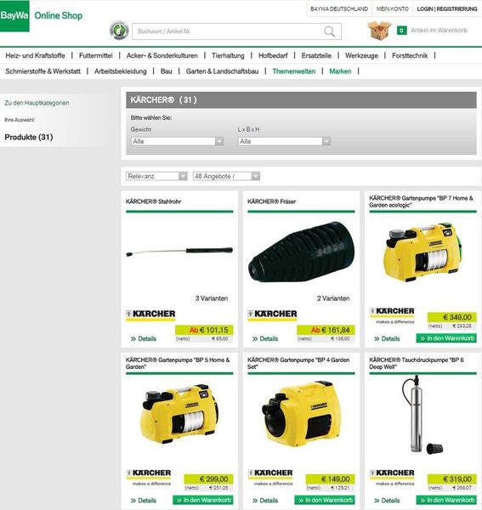Open MEIN KONTO
The height and width of the screenshot is (510, 482).
392,9
